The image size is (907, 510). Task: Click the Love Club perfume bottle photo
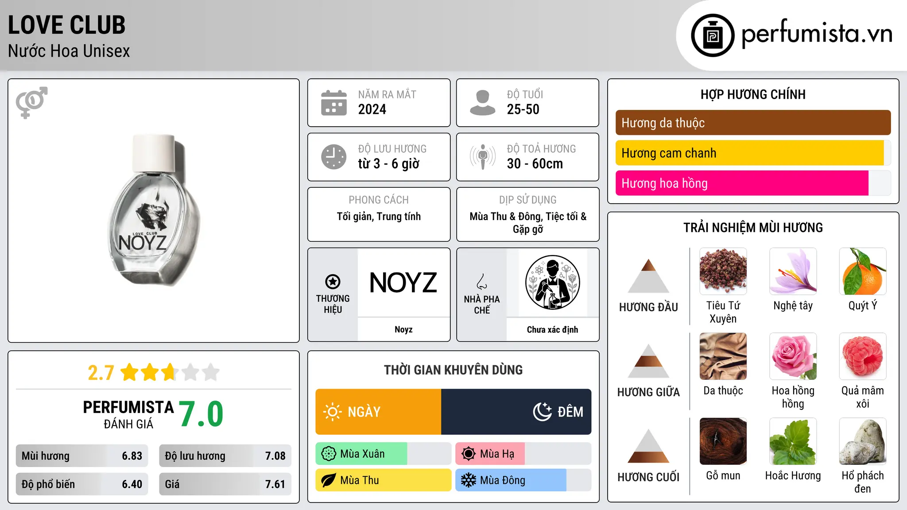pyautogui.click(x=154, y=210)
